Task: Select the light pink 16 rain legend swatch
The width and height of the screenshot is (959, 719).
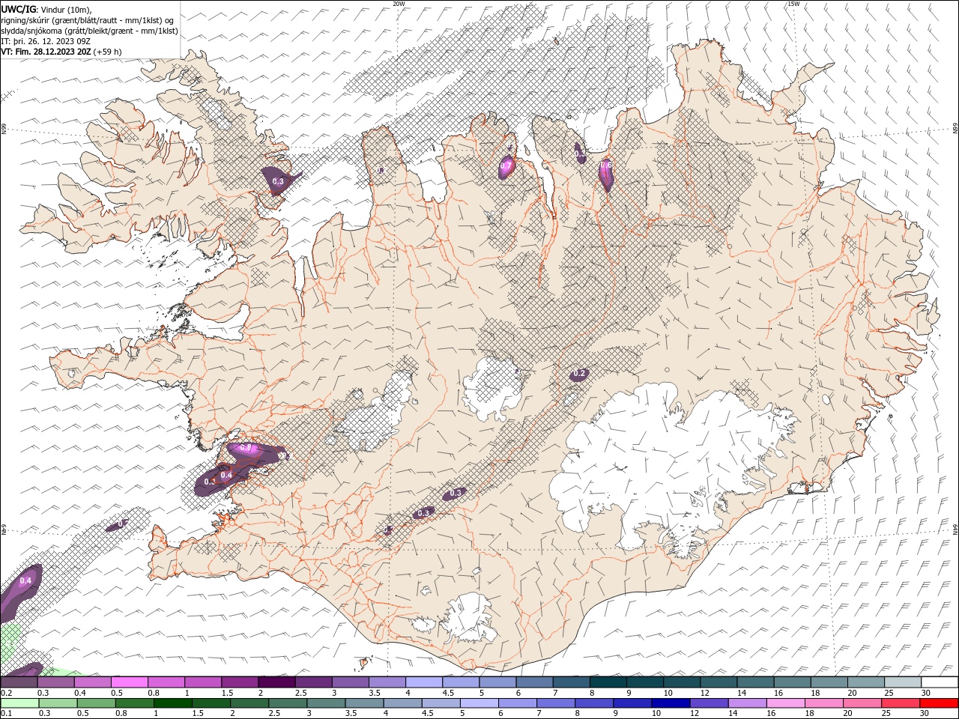Action: point(786,703)
